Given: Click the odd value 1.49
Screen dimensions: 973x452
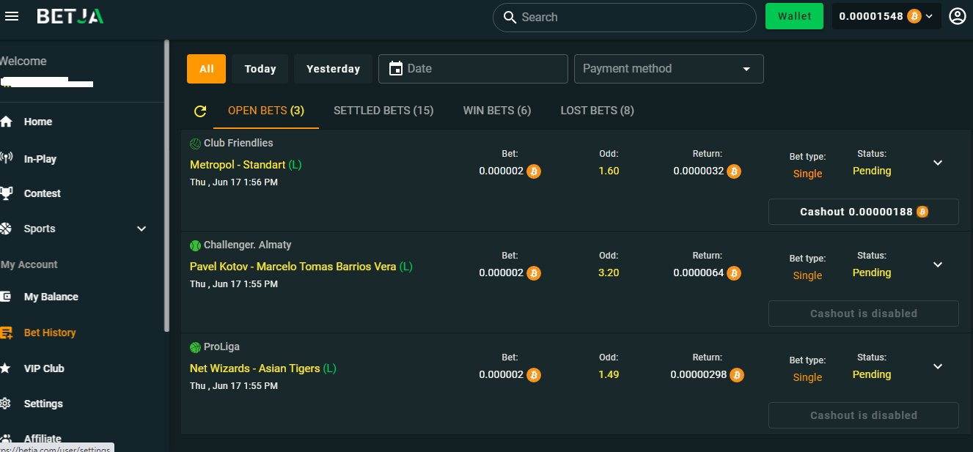Looking at the screenshot, I should click(609, 374).
